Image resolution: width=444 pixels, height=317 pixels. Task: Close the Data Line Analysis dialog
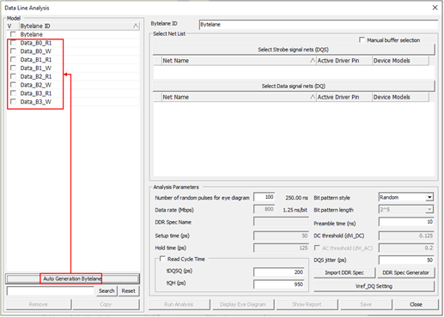(x=435, y=8)
